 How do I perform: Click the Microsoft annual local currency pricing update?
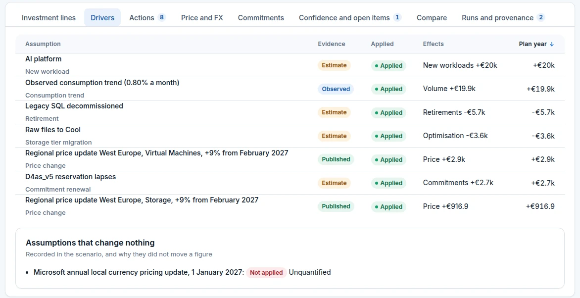(x=139, y=272)
